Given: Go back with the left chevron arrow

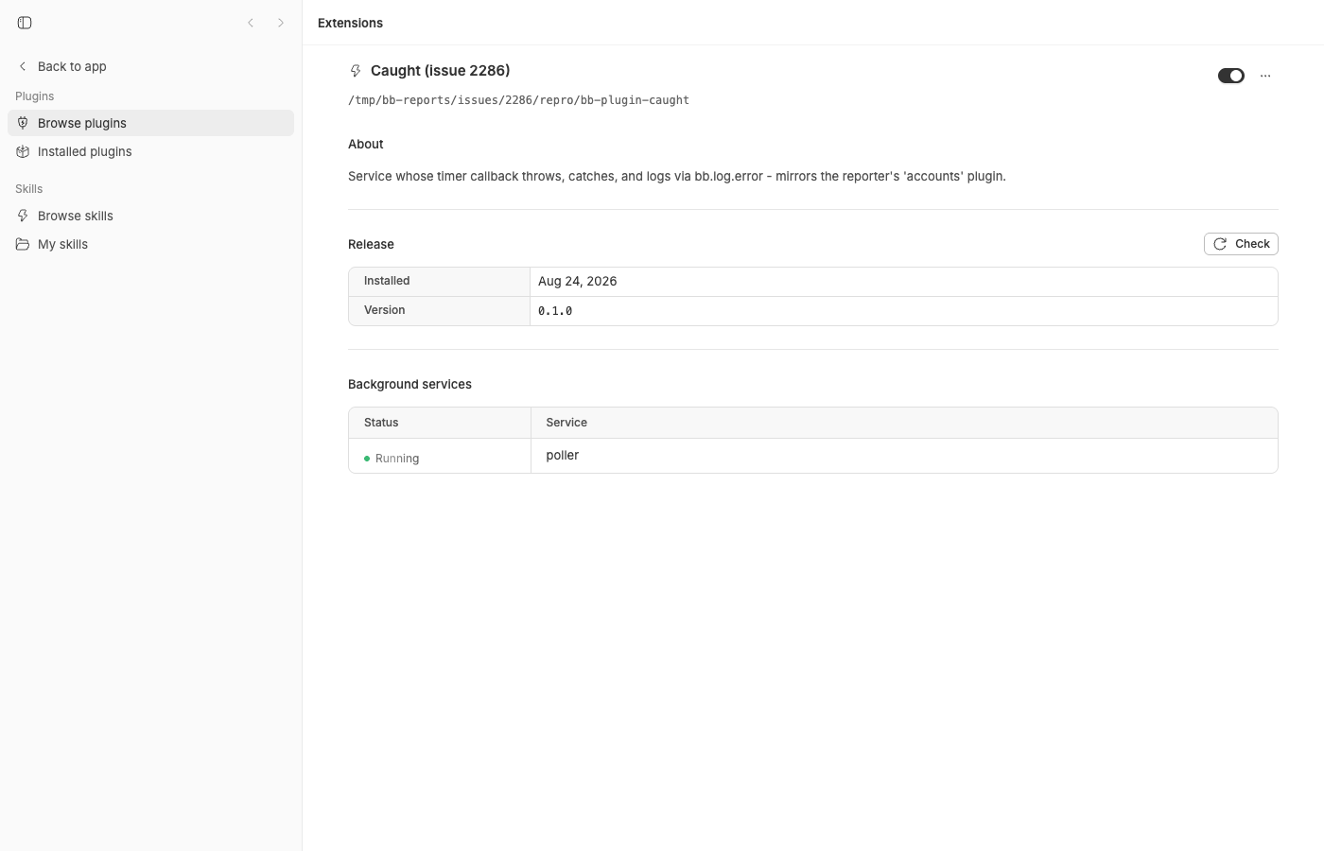Looking at the screenshot, I should (251, 23).
